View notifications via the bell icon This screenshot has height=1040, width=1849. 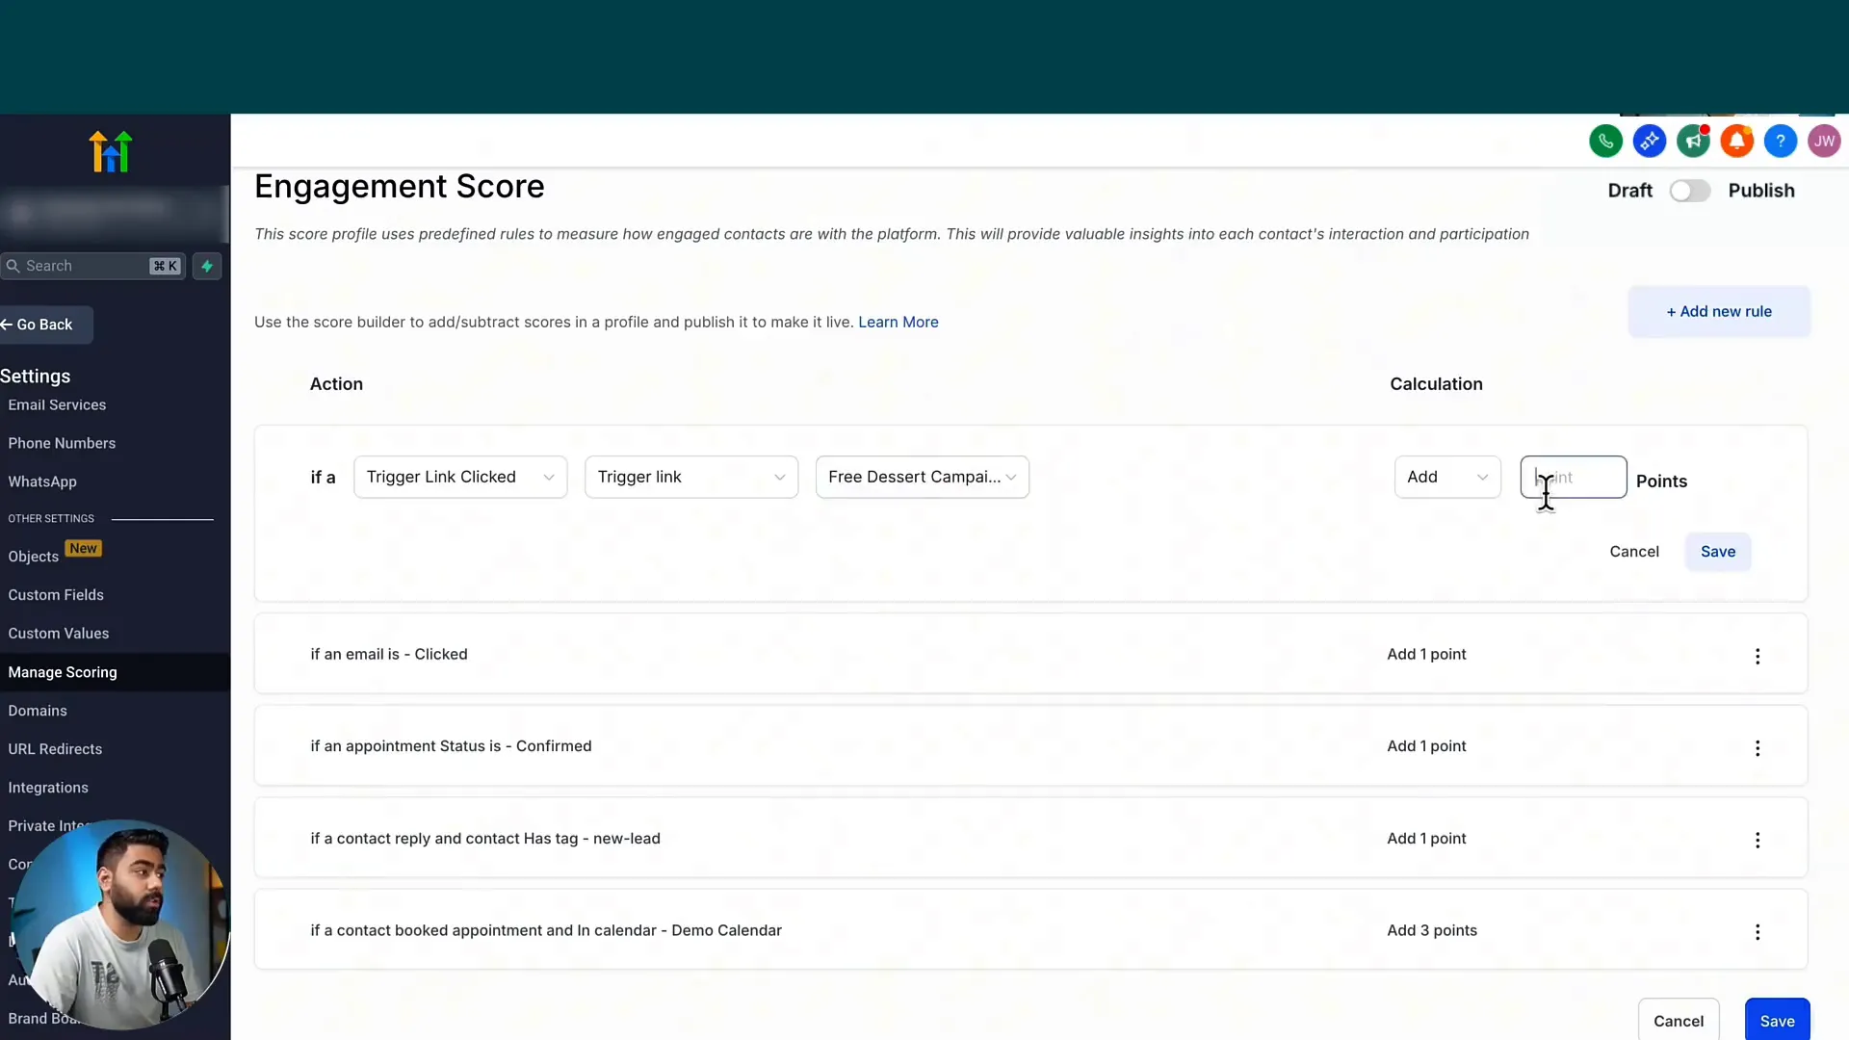coord(1736,141)
